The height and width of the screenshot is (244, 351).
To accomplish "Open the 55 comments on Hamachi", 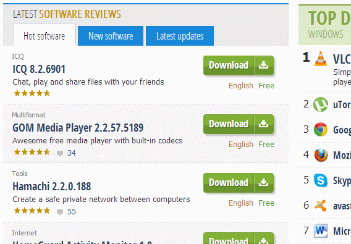I will [x=72, y=212].
